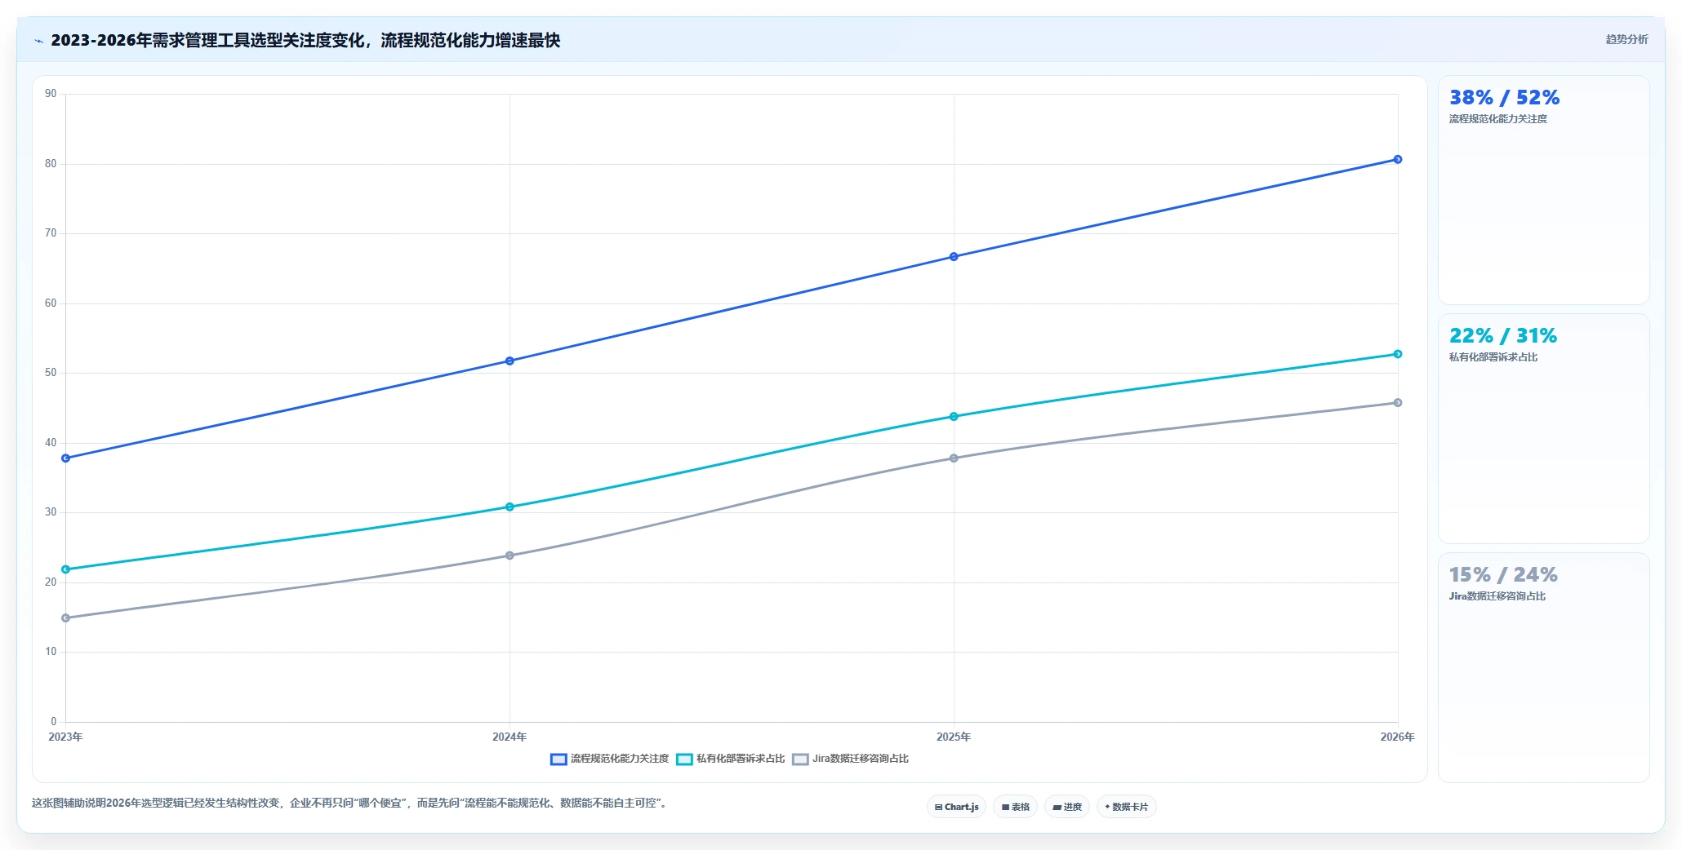The width and height of the screenshot is (1682, 850).
Task: Open the 22% / 31% stat card
Action: [1543, 428]
